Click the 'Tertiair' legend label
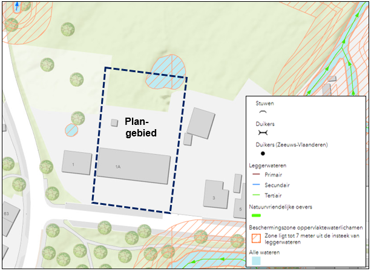Screen dimensions: 371x271 click(273, 196)
